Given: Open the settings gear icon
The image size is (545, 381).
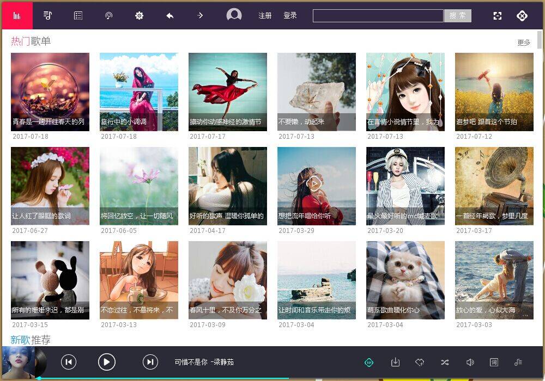Looking at the screenshot, I should click(x=139, y=15).
